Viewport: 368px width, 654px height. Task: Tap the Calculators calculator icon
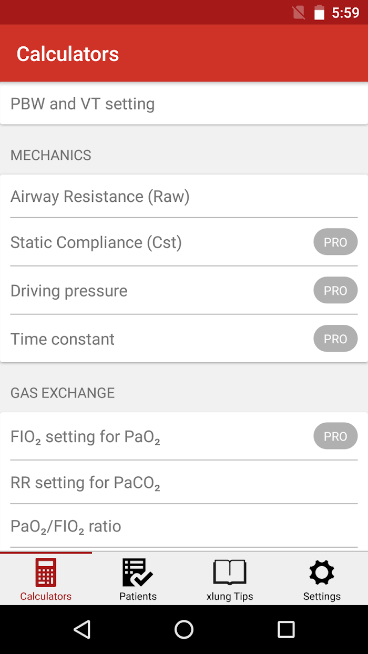[x=46, y=572]
